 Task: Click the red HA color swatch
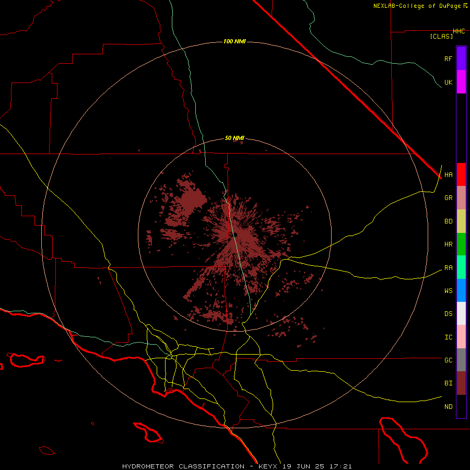[x=461, y=174]
